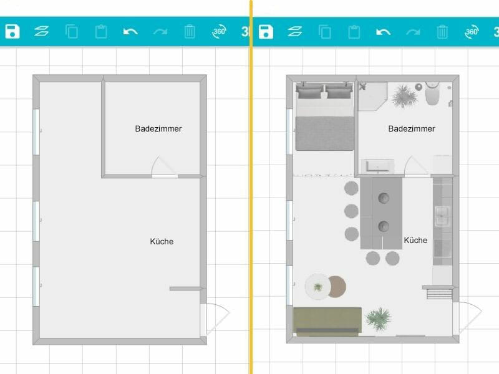Click the paste clipboard icon in left toolbar
Viewport: 499px width, 374px height.
[x=101, y=32]
